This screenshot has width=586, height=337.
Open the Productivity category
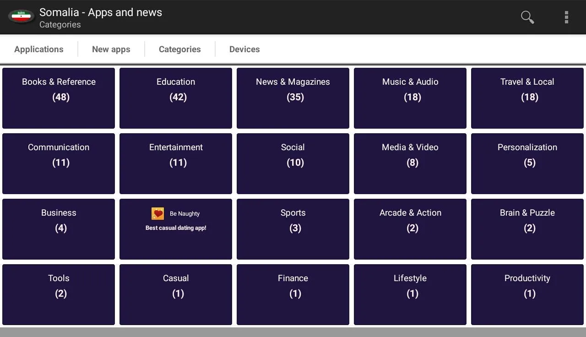[527, 295]
